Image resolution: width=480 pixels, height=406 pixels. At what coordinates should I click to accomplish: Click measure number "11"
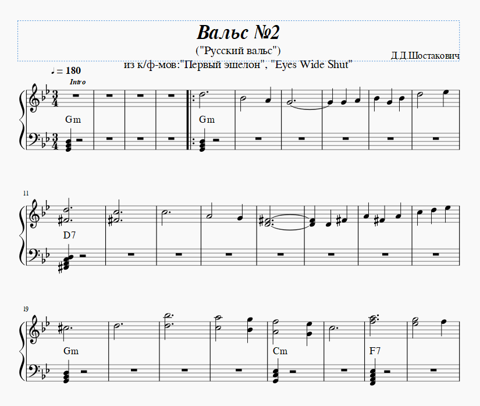tap(26, 193)
